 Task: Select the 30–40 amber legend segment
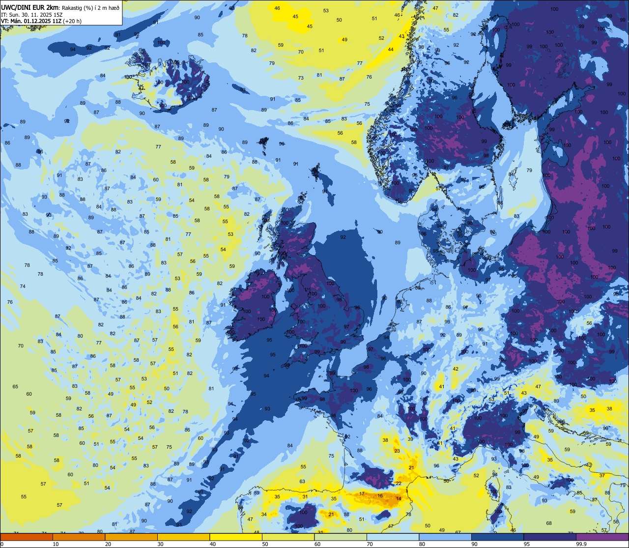pos(183,537)
